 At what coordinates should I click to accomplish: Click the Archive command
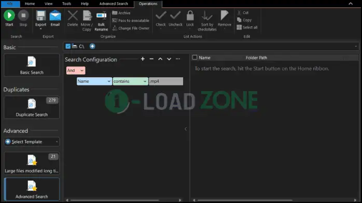[x=121, y=13]
